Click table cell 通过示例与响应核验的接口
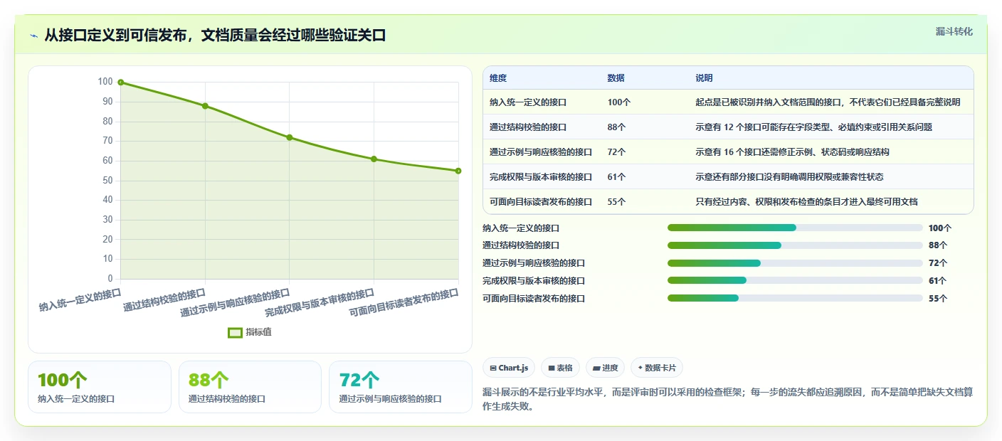Viewport: 1002px width, 441px height. point(541,152)
